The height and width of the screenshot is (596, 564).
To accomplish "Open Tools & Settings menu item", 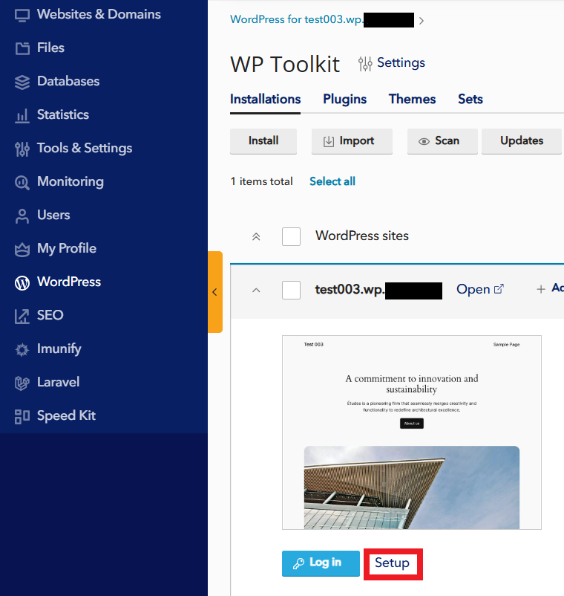I will [x=104, y=148].
